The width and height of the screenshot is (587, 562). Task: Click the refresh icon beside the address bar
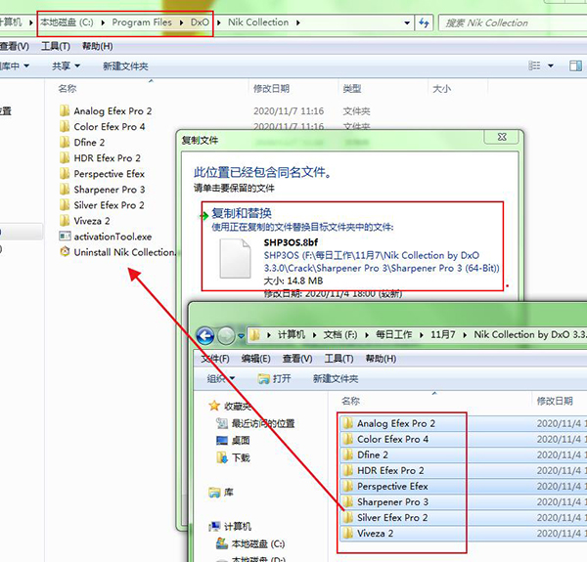pyautogui.click(x=424, y=22)
